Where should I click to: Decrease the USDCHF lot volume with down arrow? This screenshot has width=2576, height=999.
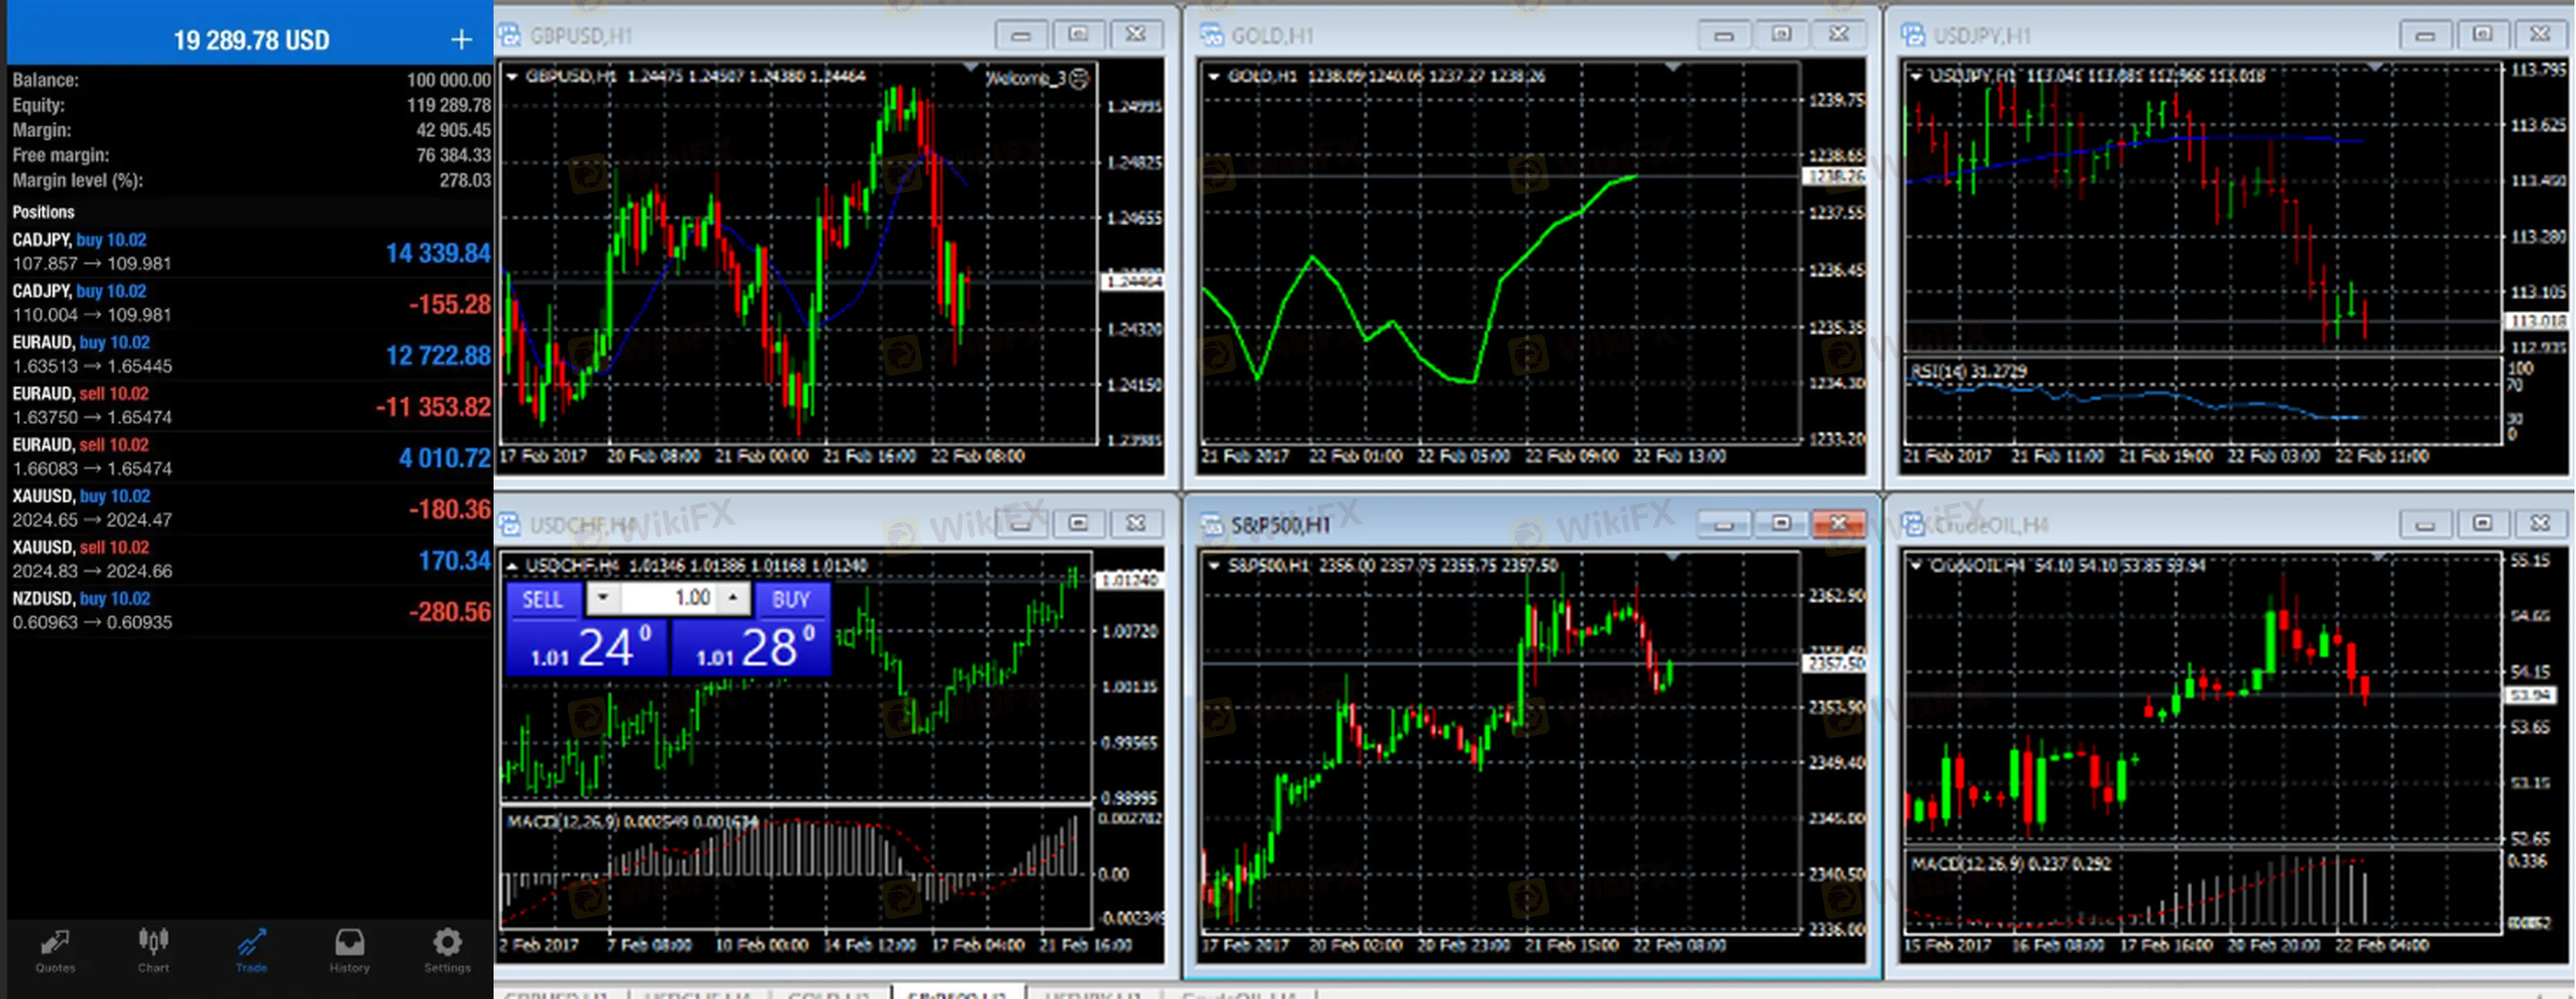pyautogui.click(x=603, y=598)
